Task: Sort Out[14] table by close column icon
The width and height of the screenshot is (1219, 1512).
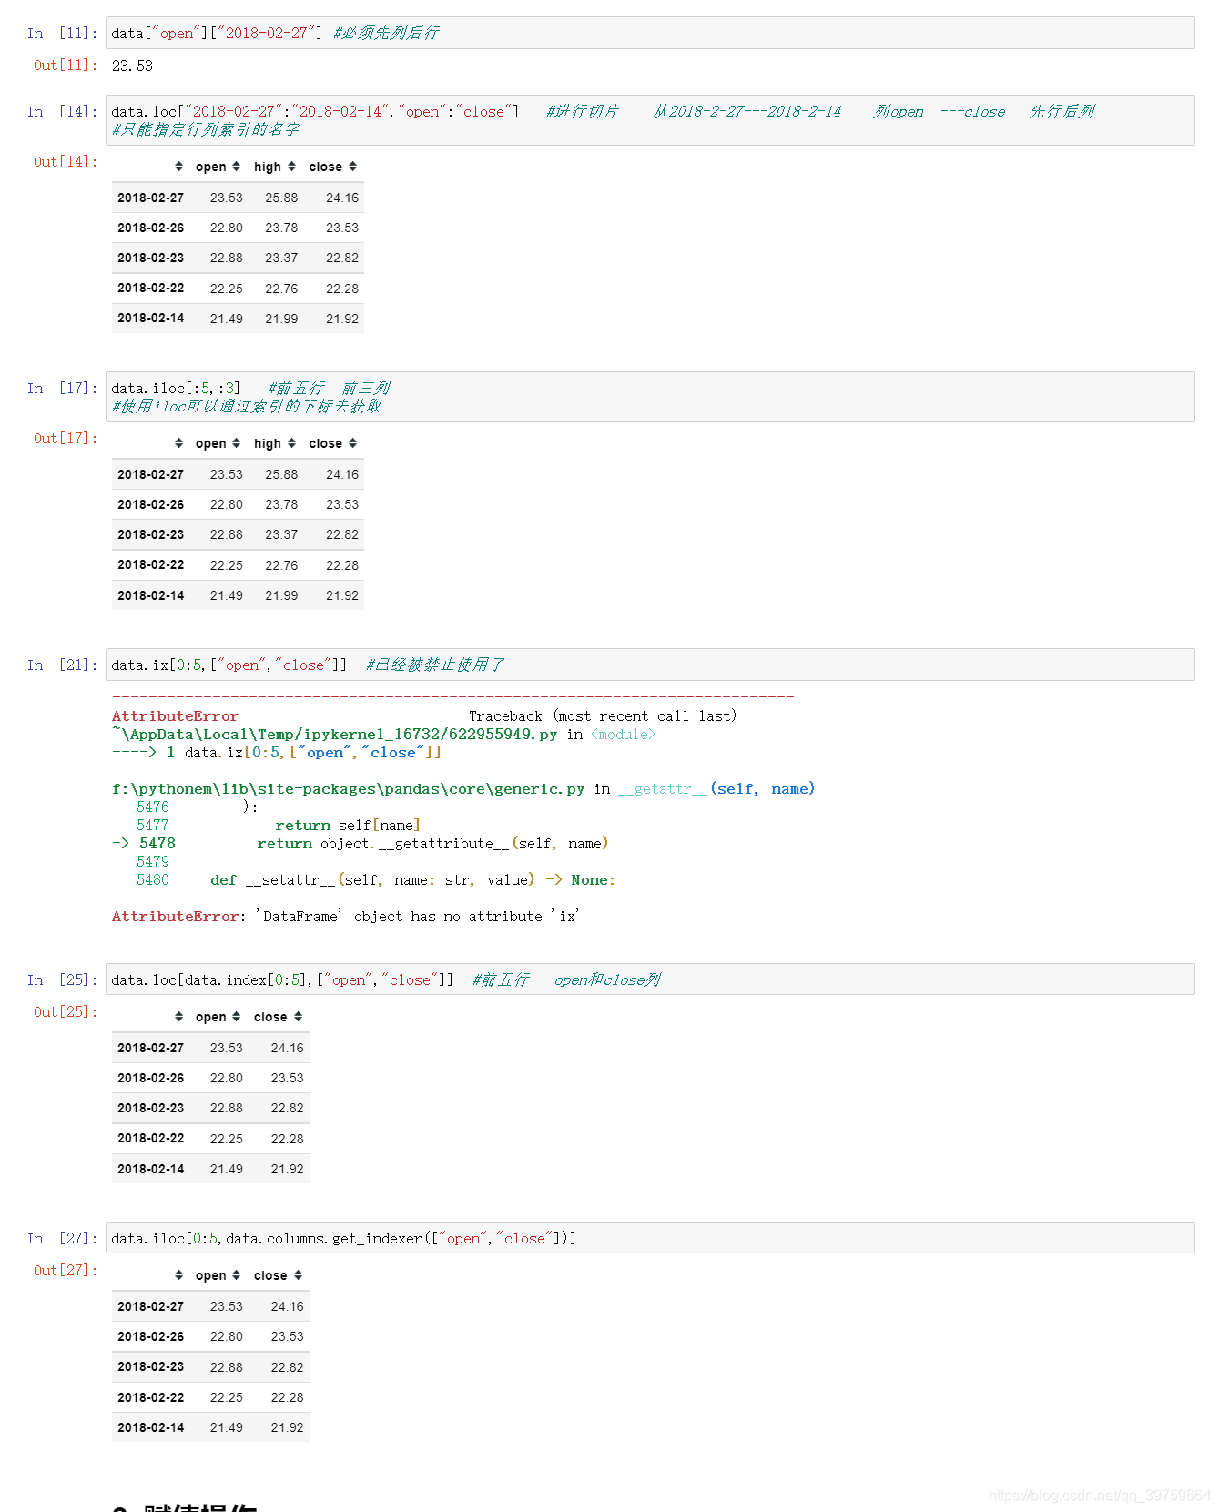Action: pos(352,167)
